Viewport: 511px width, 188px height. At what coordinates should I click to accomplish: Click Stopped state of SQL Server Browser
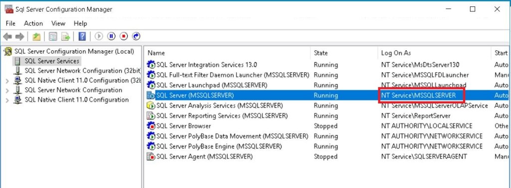click(325, 126)
